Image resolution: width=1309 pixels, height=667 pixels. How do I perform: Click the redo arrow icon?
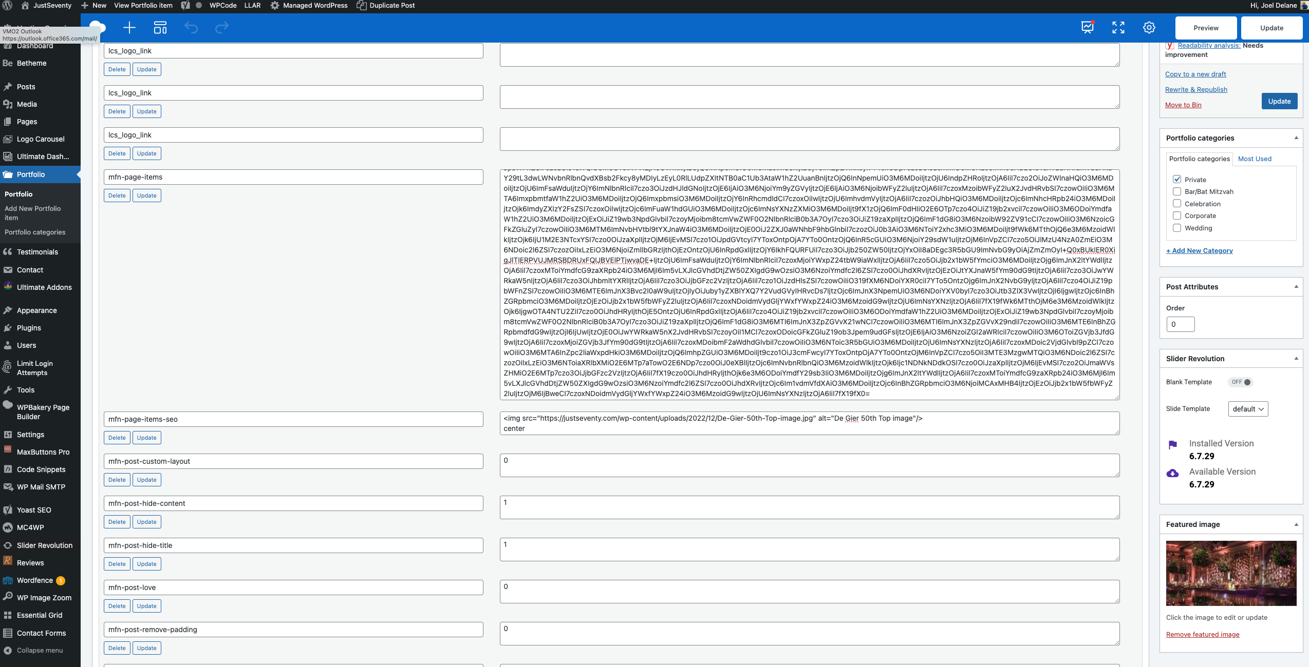[222, 28]
